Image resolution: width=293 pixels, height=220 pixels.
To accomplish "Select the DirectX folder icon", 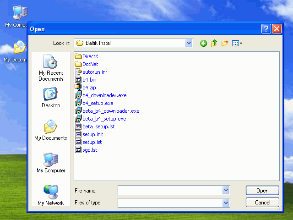I will click(x=78, y=56).
